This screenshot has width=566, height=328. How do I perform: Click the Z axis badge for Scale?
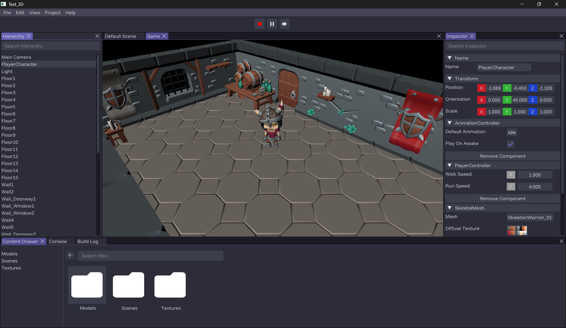[533, 112]
